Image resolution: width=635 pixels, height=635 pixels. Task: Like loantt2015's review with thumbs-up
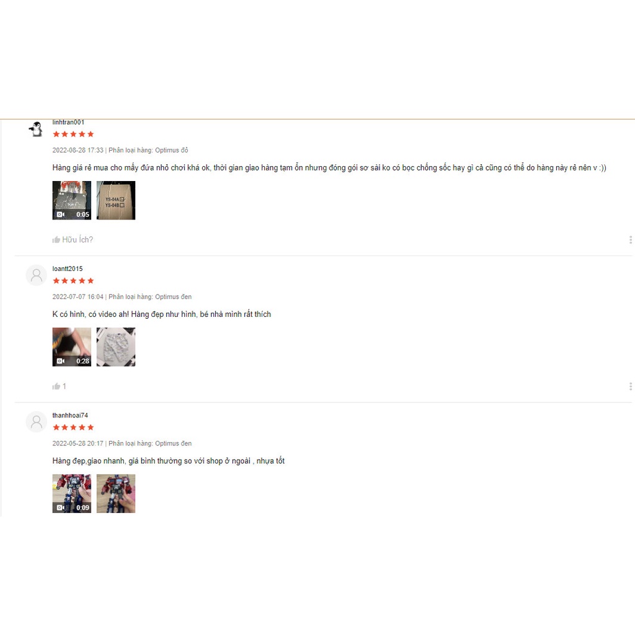[x=59, y=386]
